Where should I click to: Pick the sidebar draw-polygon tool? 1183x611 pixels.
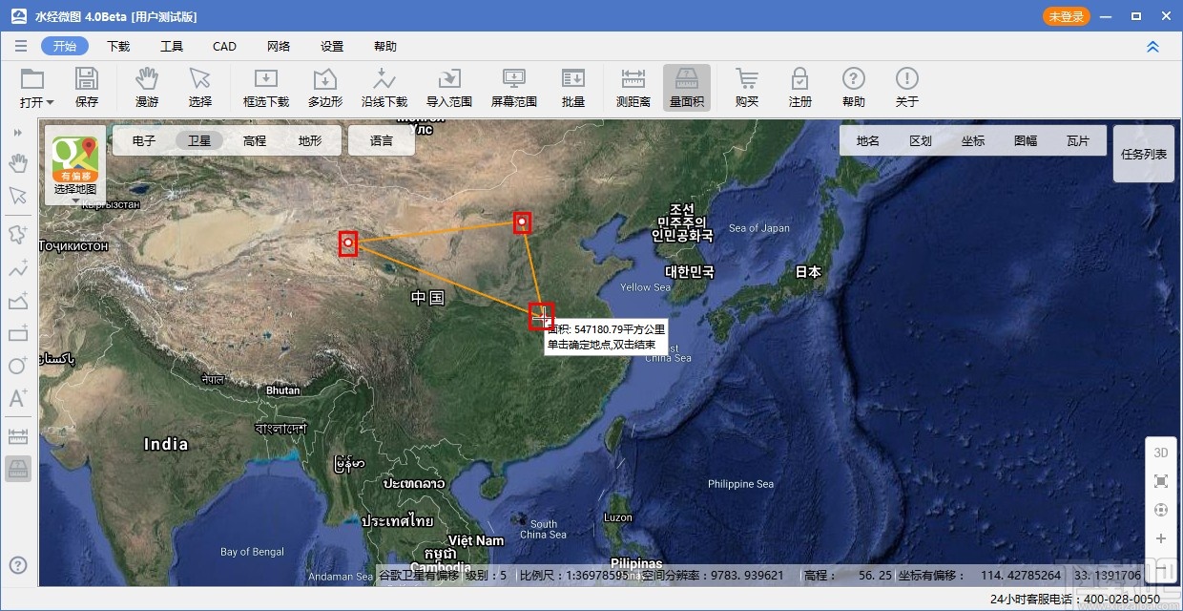click(x=18, y=301)
